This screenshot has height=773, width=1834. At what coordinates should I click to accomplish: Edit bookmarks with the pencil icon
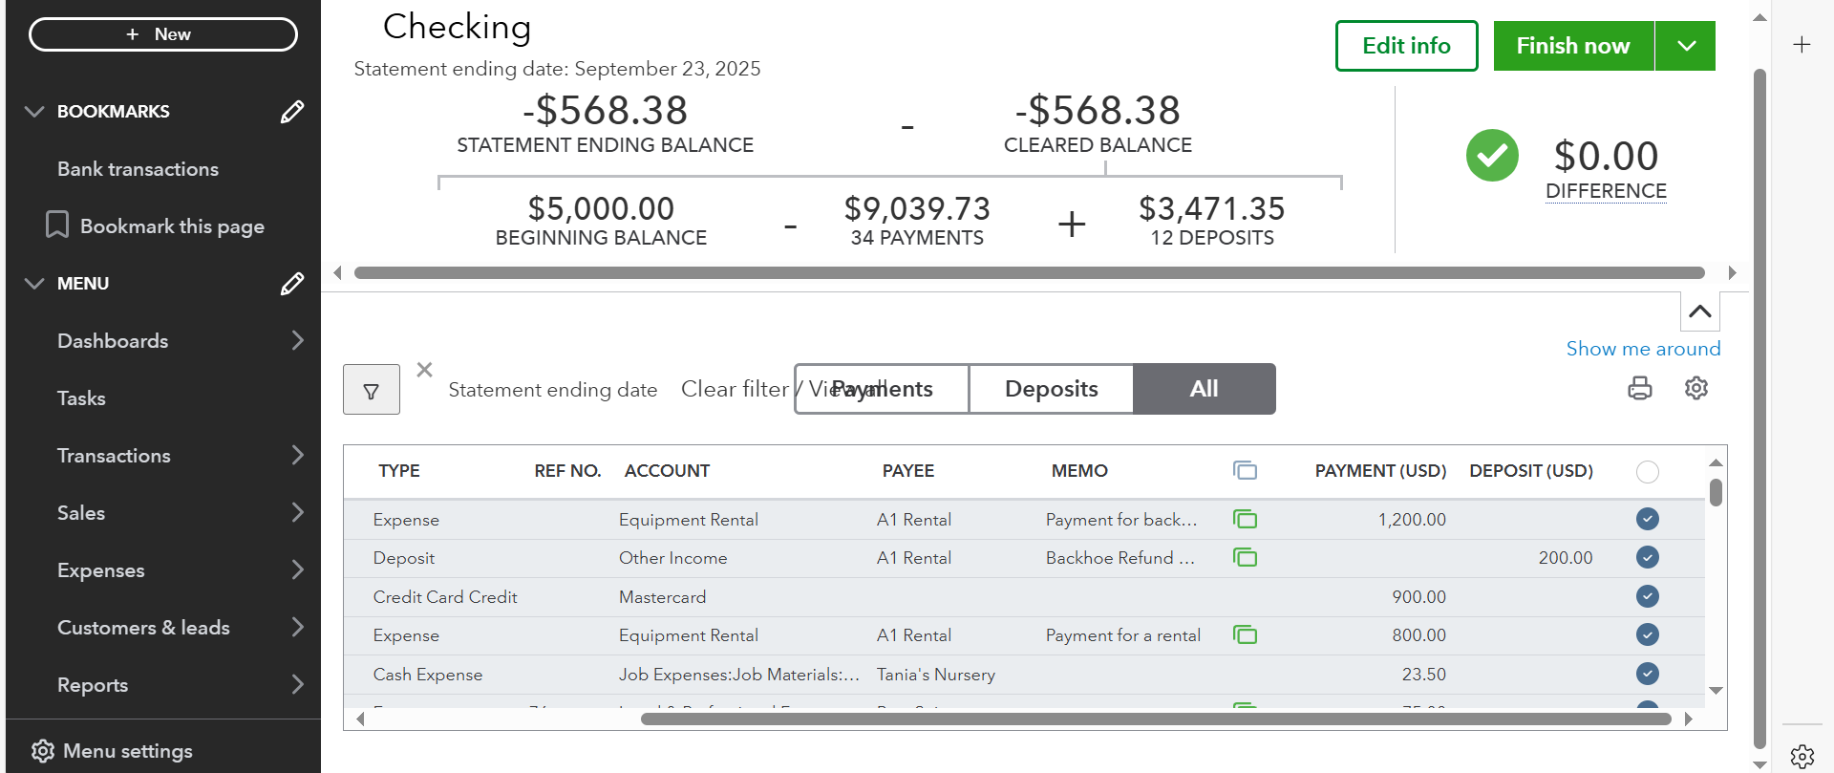292,112
